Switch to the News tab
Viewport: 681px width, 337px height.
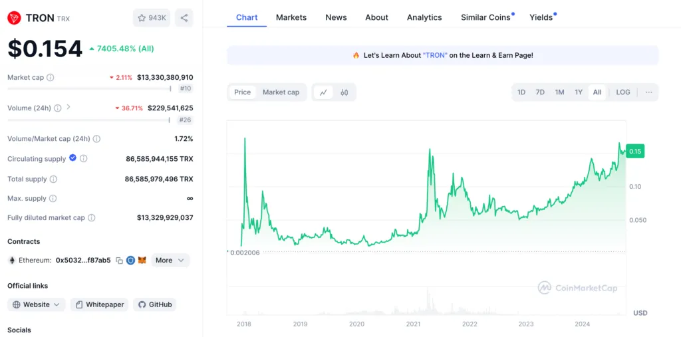336,17
